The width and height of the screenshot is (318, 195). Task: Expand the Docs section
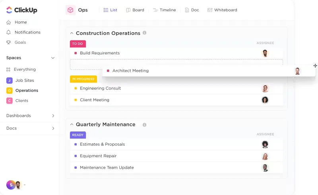(53, 128)
